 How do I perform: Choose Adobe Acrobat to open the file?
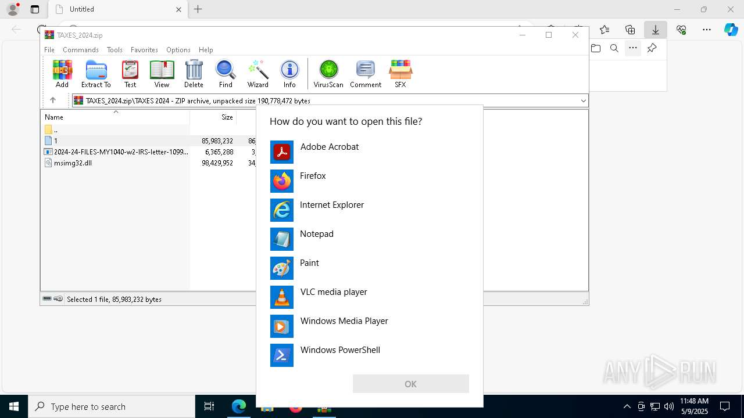coord(370,152)
